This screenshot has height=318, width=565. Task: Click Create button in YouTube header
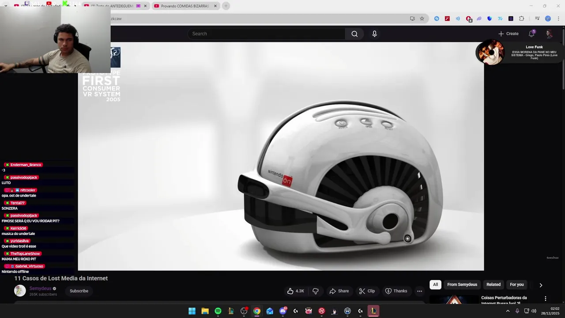click(508, 34)
